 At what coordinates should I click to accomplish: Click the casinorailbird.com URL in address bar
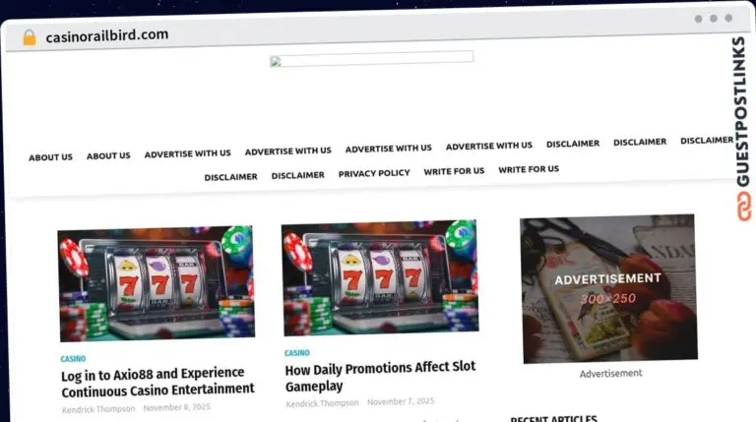pos(106,35)
